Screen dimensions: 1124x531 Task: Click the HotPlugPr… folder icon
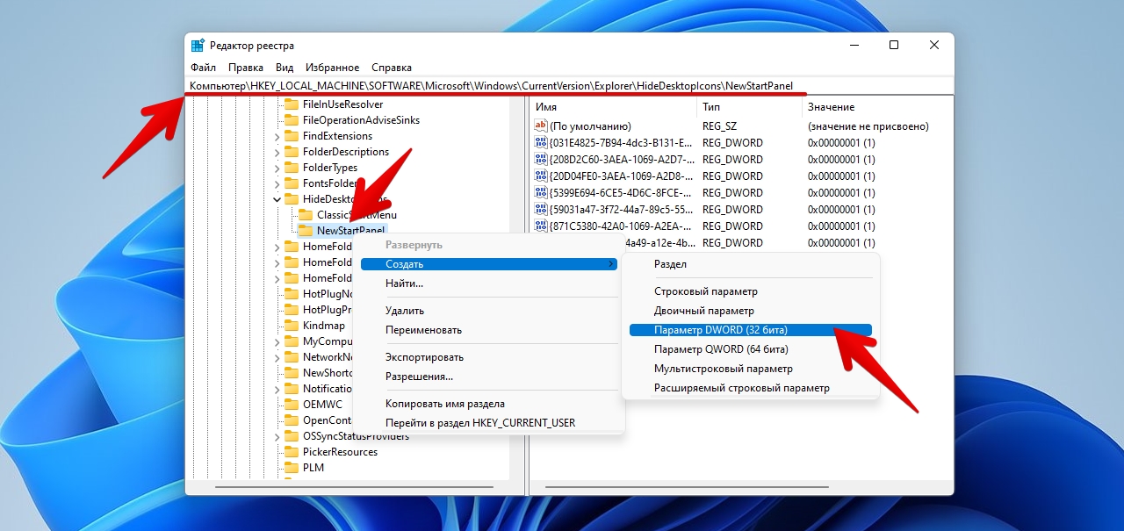coord(292,310)
